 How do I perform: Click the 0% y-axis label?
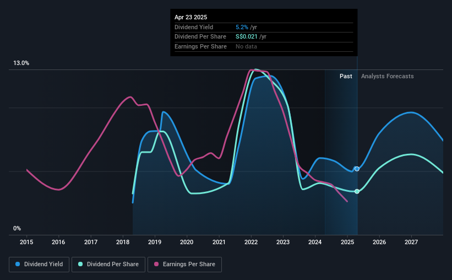click(17, 228)
